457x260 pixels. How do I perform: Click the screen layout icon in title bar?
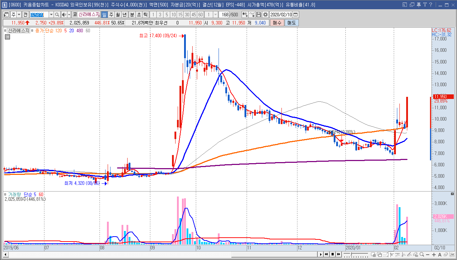tap(405, 5)
